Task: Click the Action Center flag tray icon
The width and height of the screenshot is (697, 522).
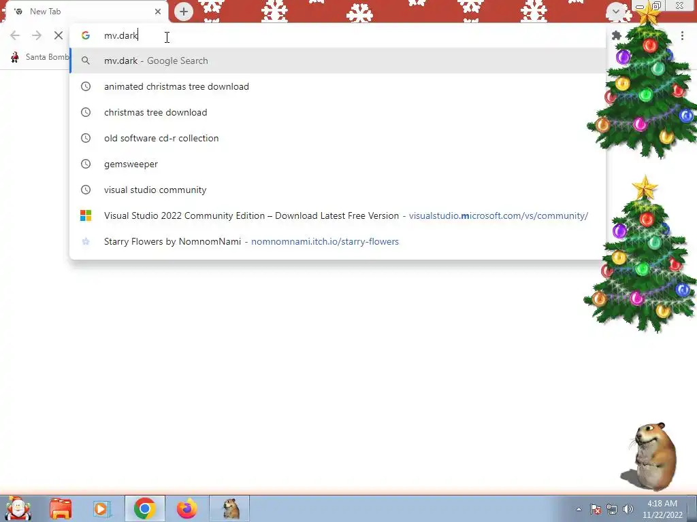Action: [596, 509]
